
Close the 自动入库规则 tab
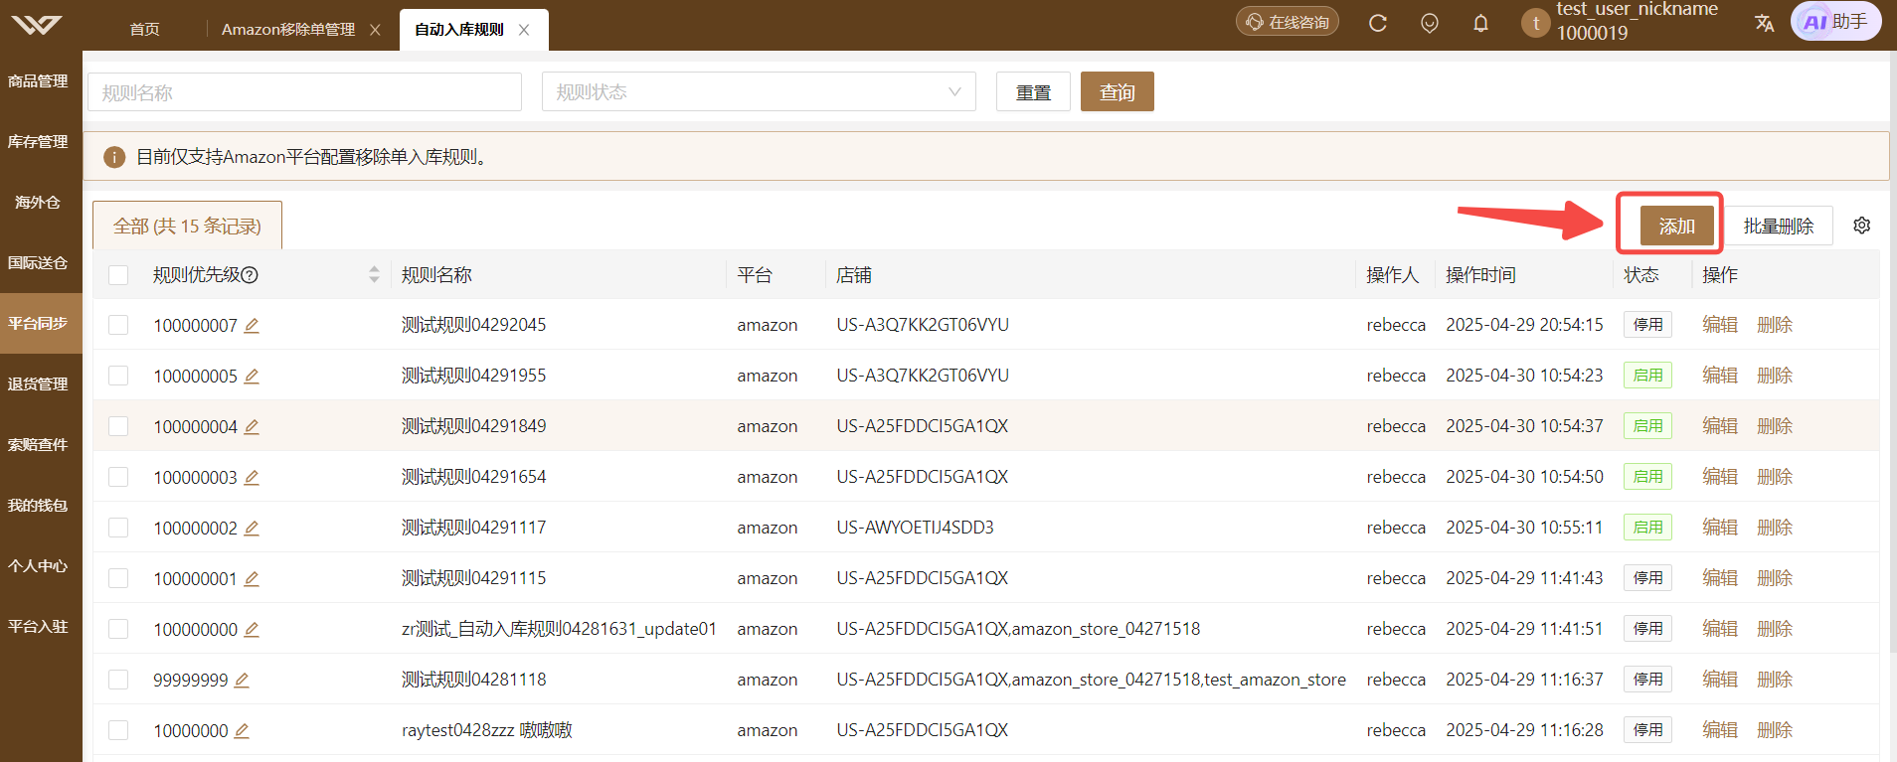point(524,30)
